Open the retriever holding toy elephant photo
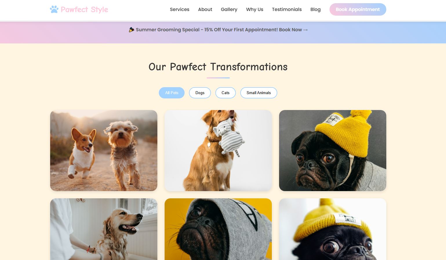Viewport: 446px width, 260px height. pyautogui.click(x=218, y=150)
